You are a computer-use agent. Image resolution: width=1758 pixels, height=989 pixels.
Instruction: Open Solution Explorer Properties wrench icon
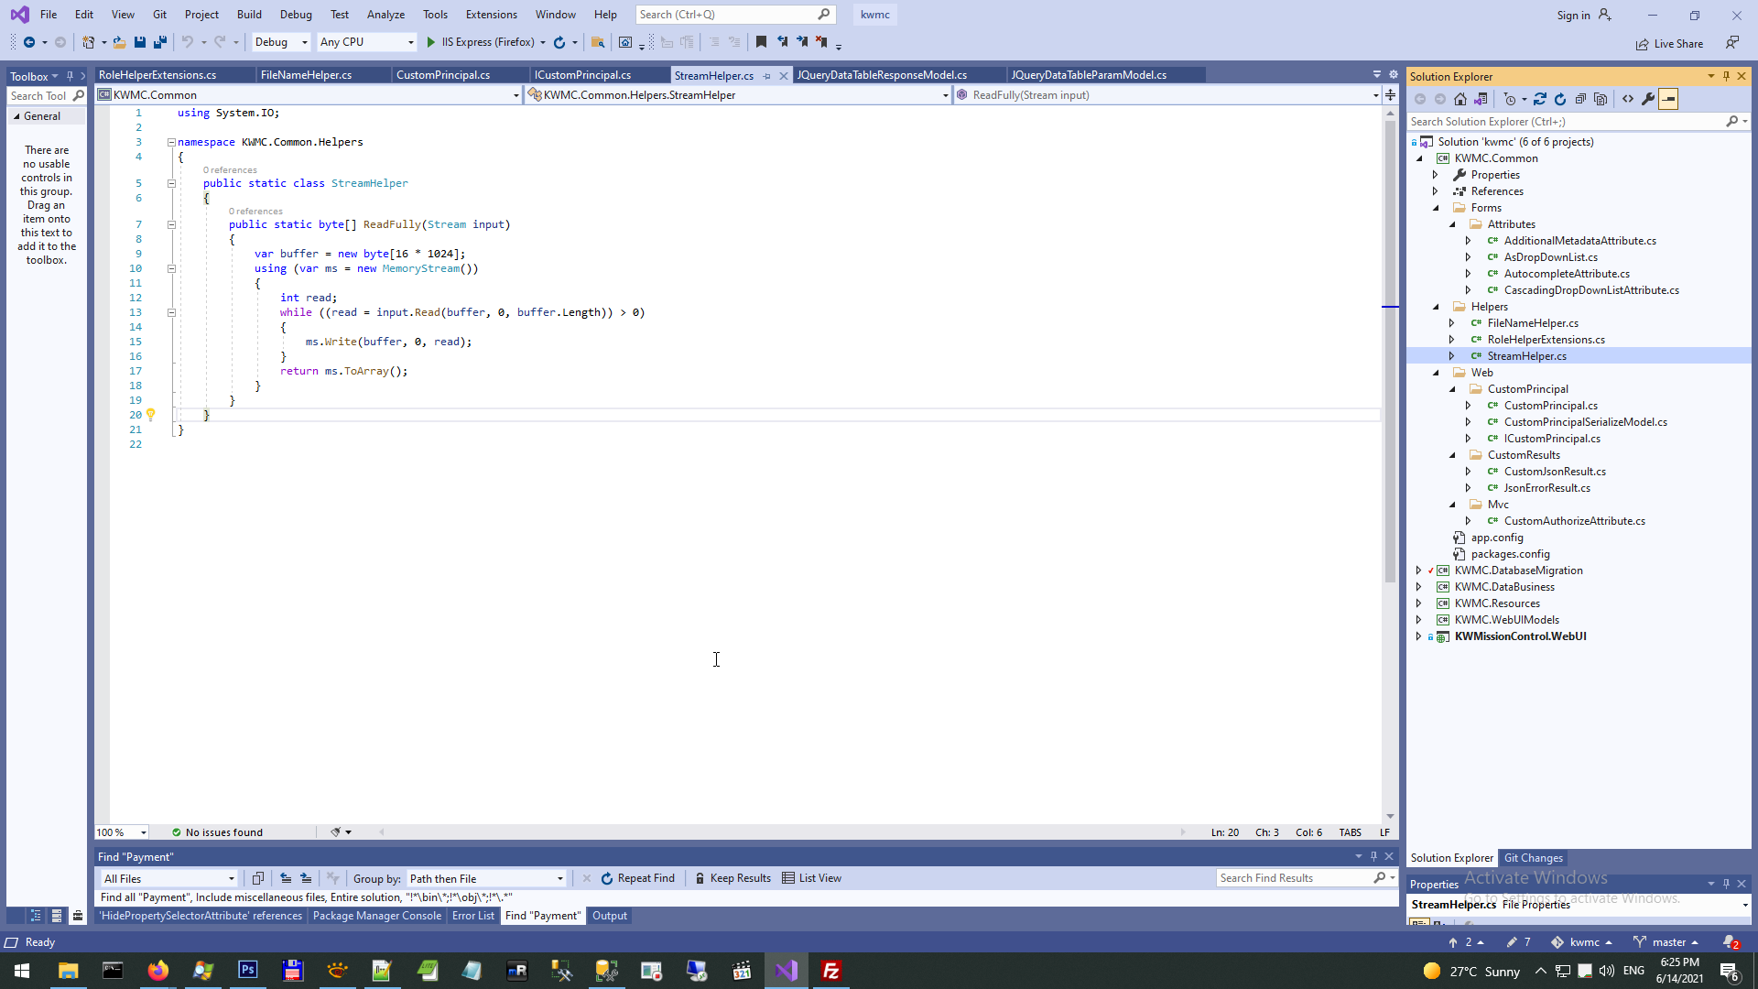(1648, 99)
